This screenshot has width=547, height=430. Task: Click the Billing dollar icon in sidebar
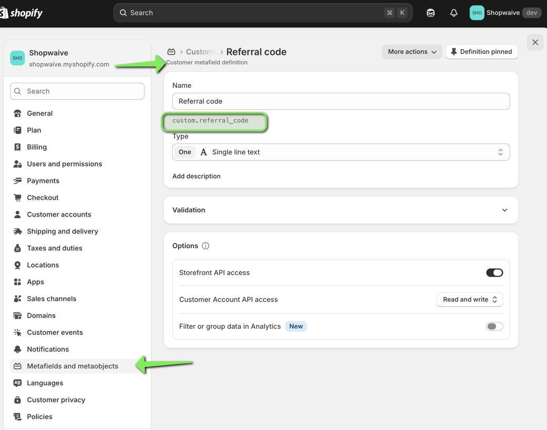(x=17, y=147)
